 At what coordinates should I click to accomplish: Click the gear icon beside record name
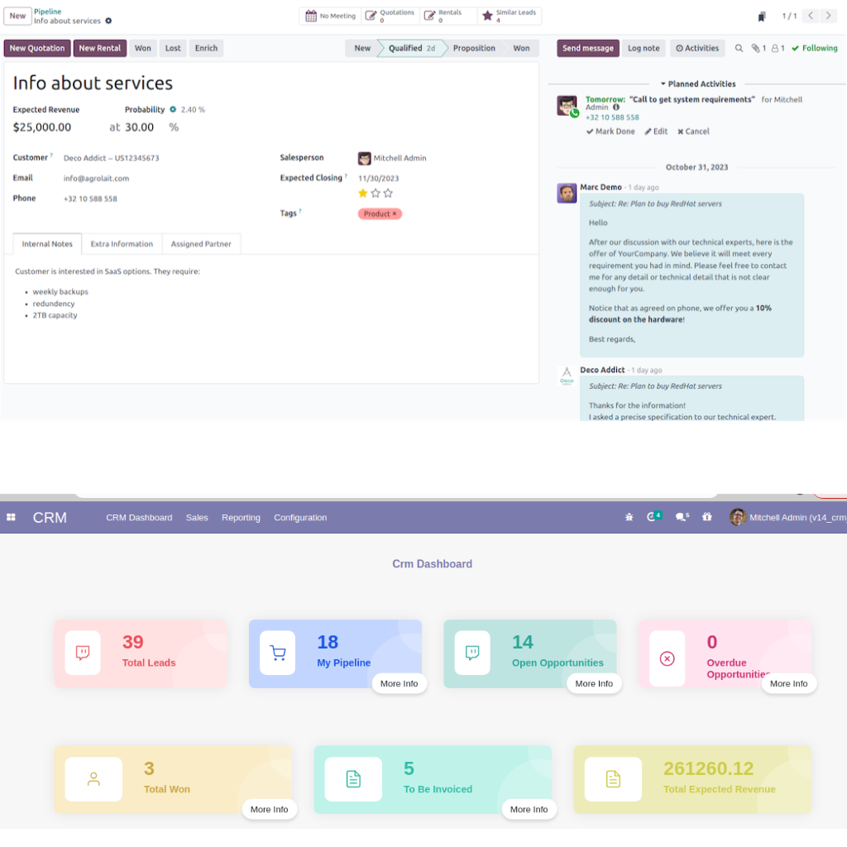pyautogui.click(x=108, y=21)
